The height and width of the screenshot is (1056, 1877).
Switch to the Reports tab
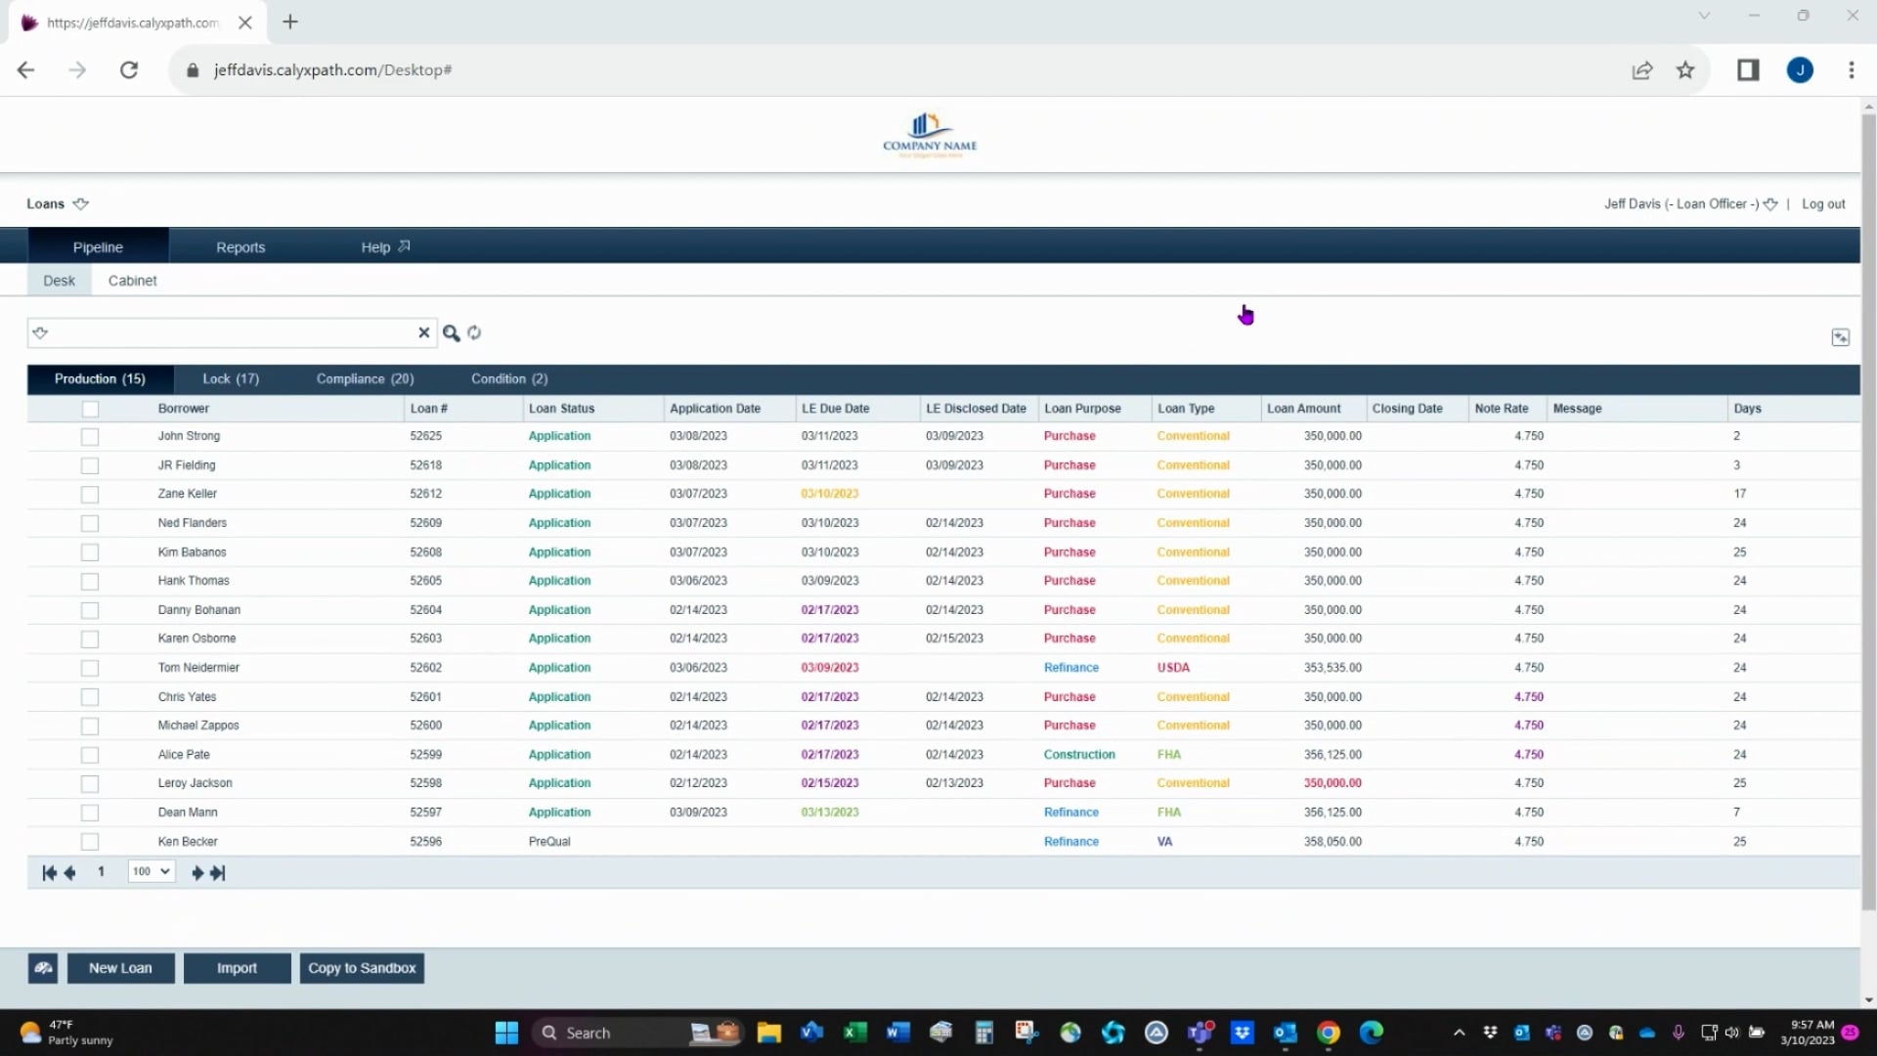(x=240, y=246)
